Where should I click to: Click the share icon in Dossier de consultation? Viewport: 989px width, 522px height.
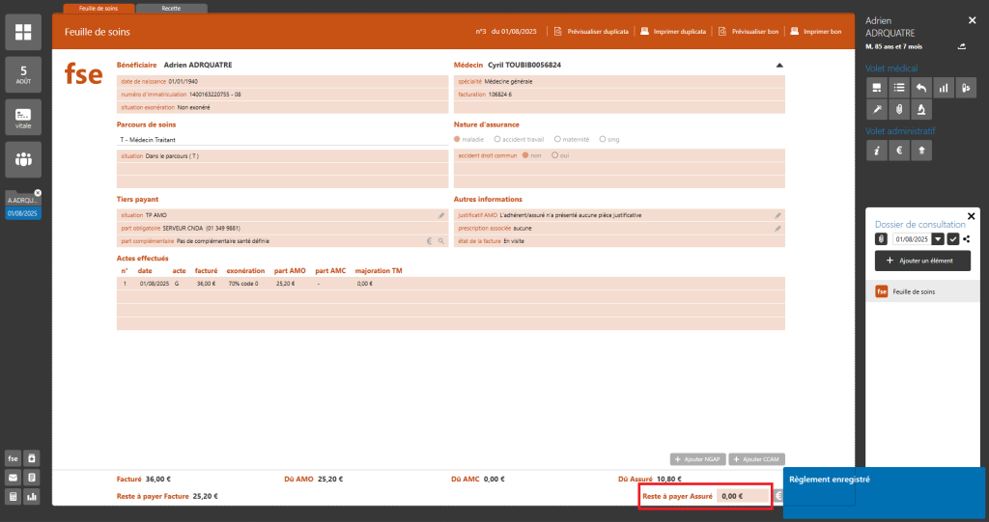point(967,238)
